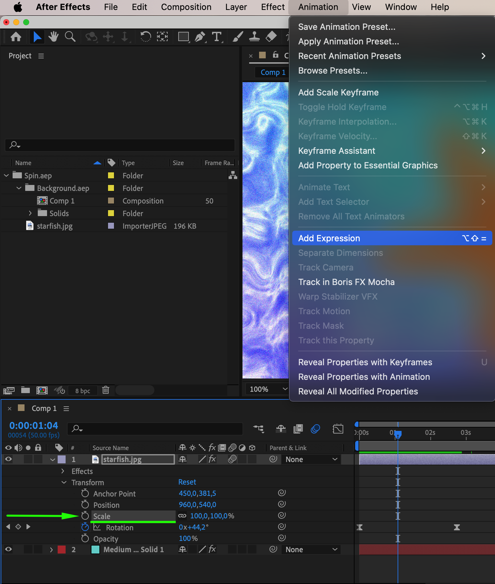Open the Graph Editor
Image resolution: width=495 pixels, height=584 pixels.
tap(338, 429)
